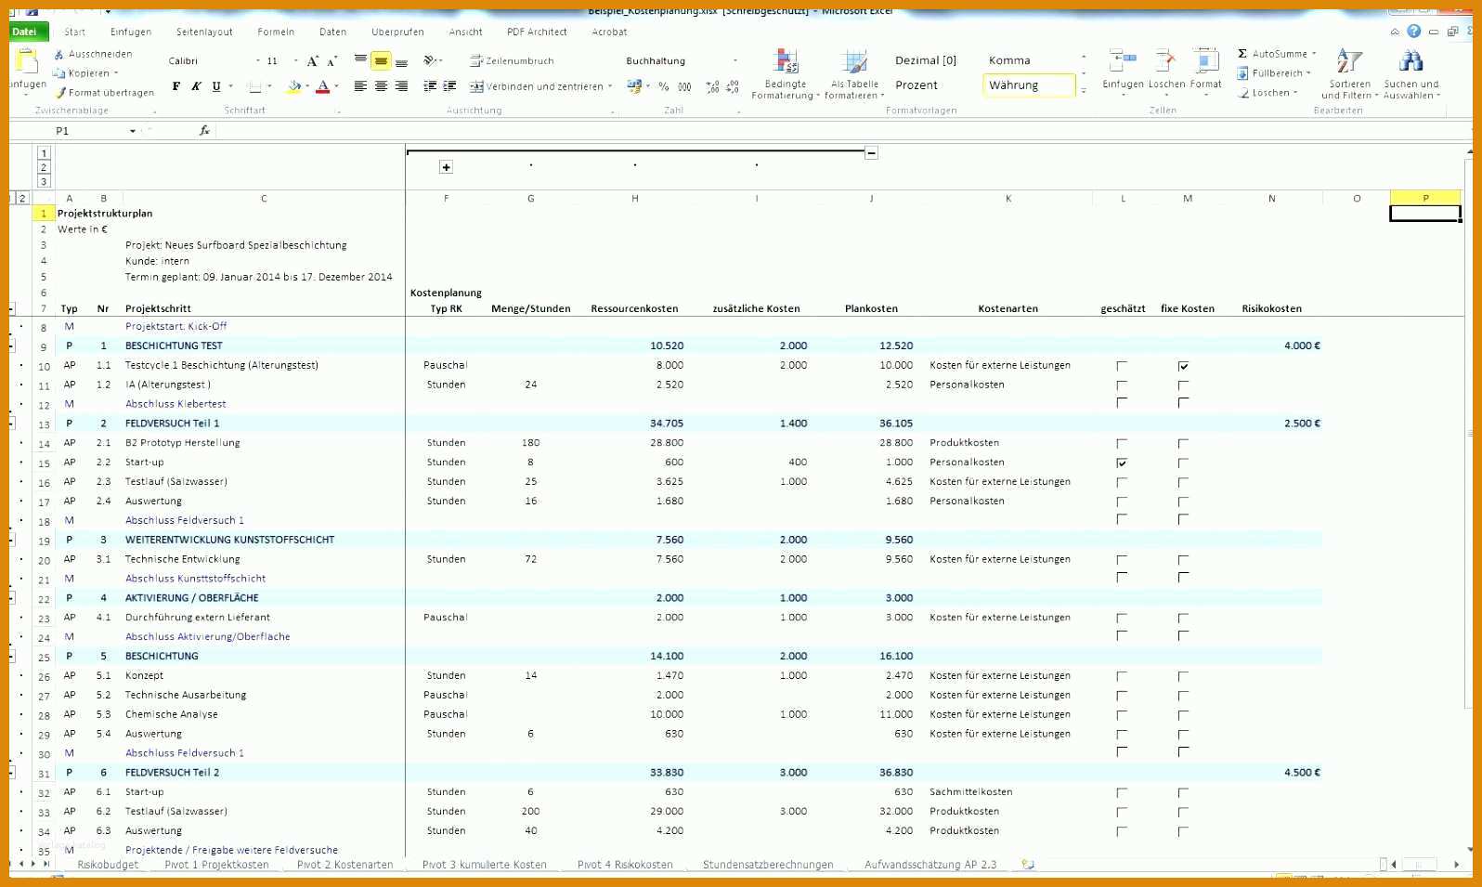Uncheck fixe Kosten for Testcycle 1 Beschichtung
Screen dimensions: 1482x887
pyautogui.click(x=1183, y=366)
